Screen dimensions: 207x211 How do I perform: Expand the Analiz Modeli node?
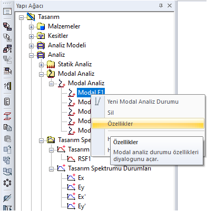point(31,46)
